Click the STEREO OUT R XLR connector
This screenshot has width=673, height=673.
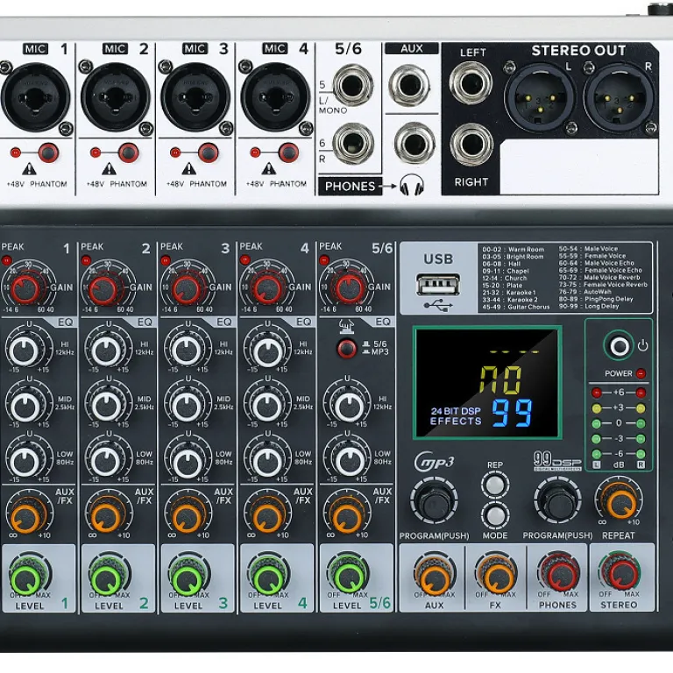click(x=620, y=99)
